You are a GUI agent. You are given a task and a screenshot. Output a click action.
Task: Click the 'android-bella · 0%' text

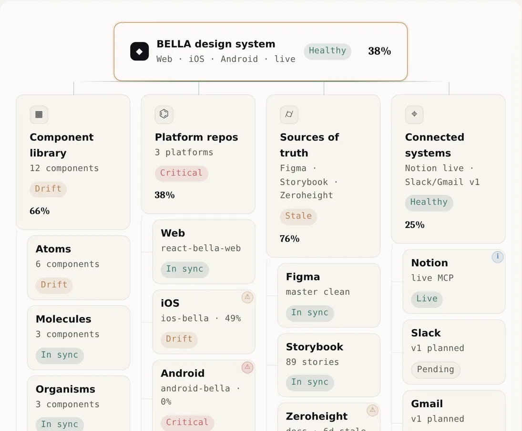[201, 395]
